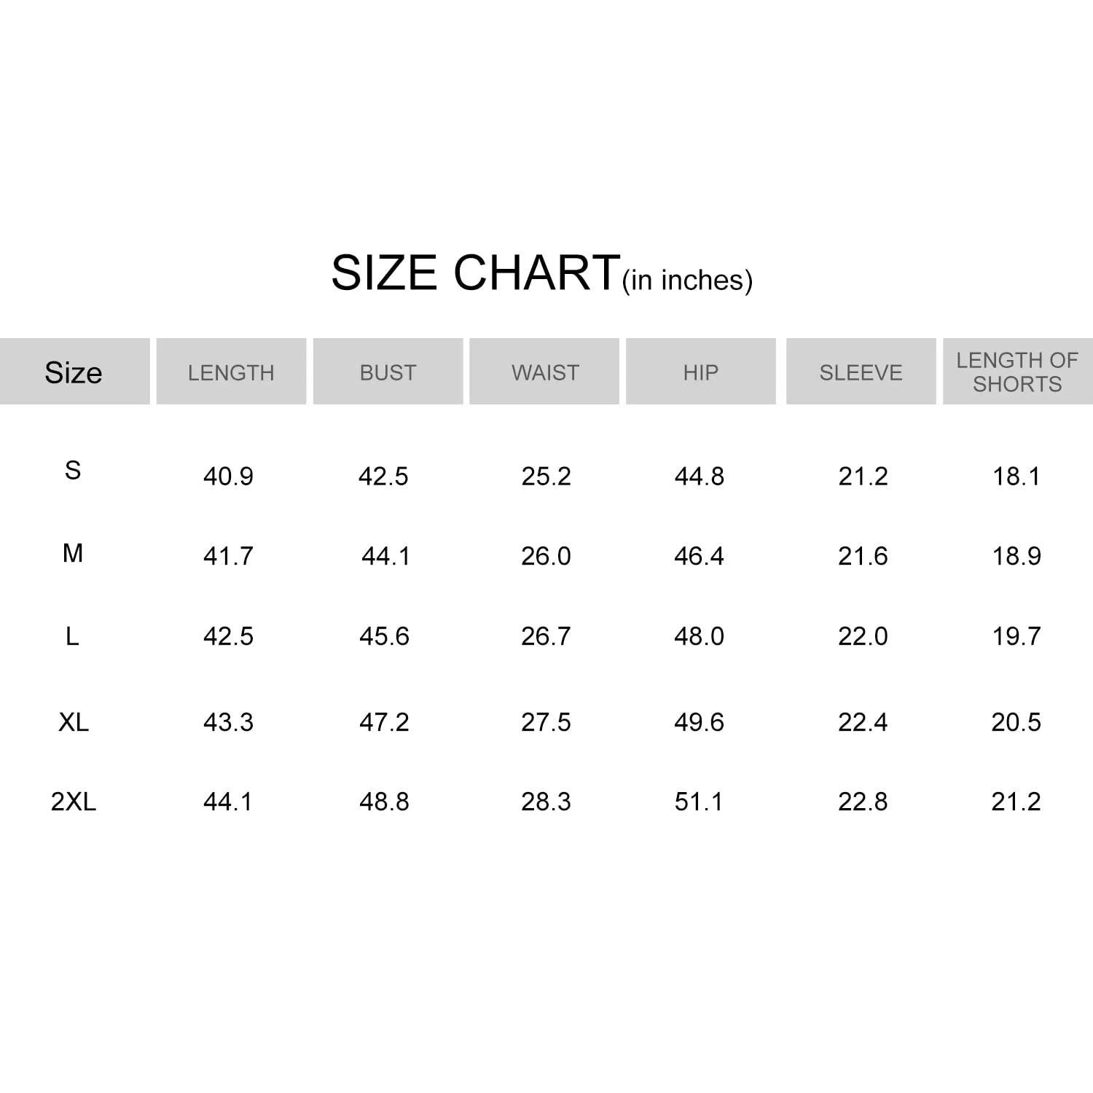Click the XL size row label
The image size is (1093, 1093).
coord(74,722)
